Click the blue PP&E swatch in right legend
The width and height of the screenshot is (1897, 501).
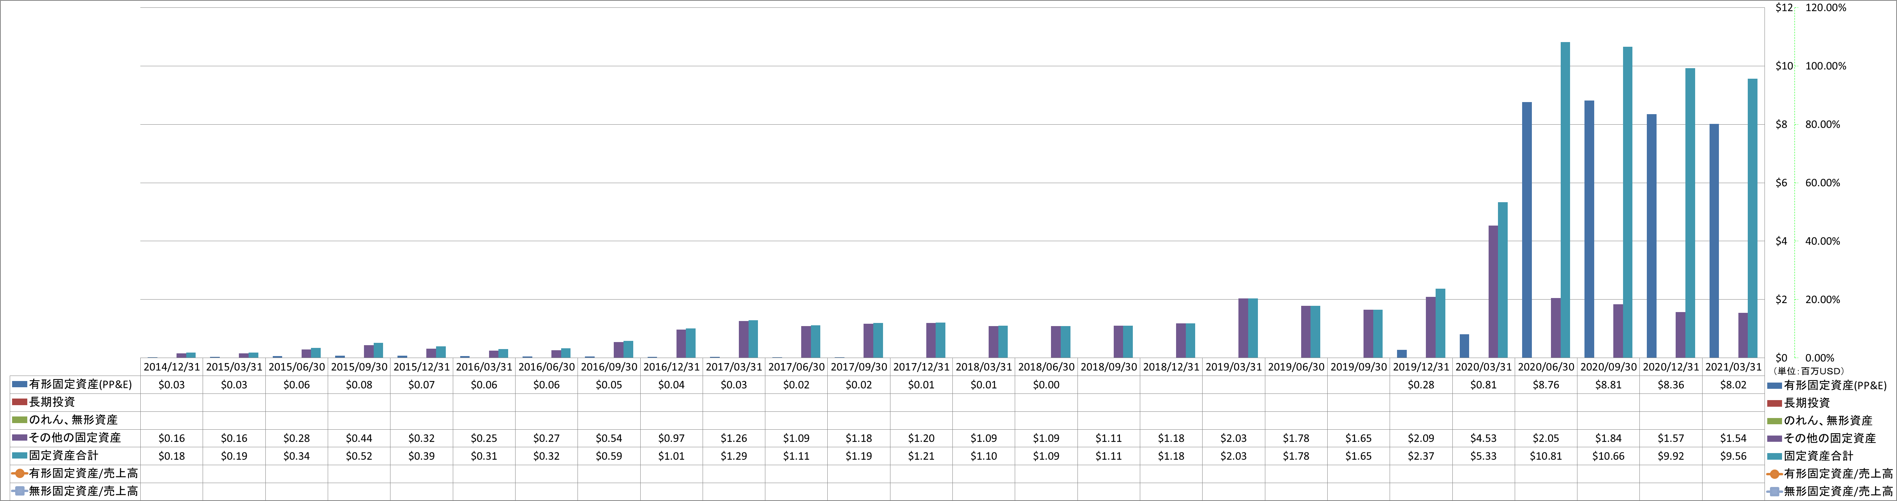click(1774, 386)
